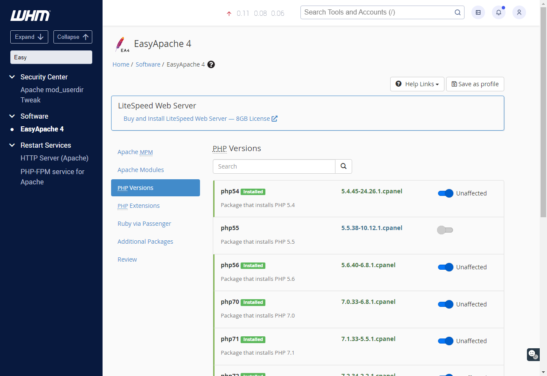The width and height of the screenshot is (547, 376).
Task: Click php54 version 5.4.45-24.26.1.cpanel text
Action: click(372, 191)
